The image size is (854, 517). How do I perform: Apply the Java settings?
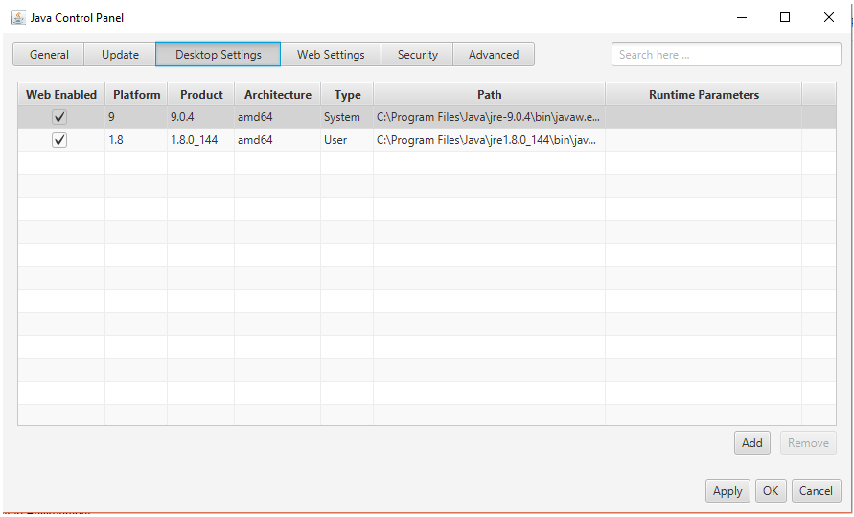pyautogui.click(x=727, y=491)
